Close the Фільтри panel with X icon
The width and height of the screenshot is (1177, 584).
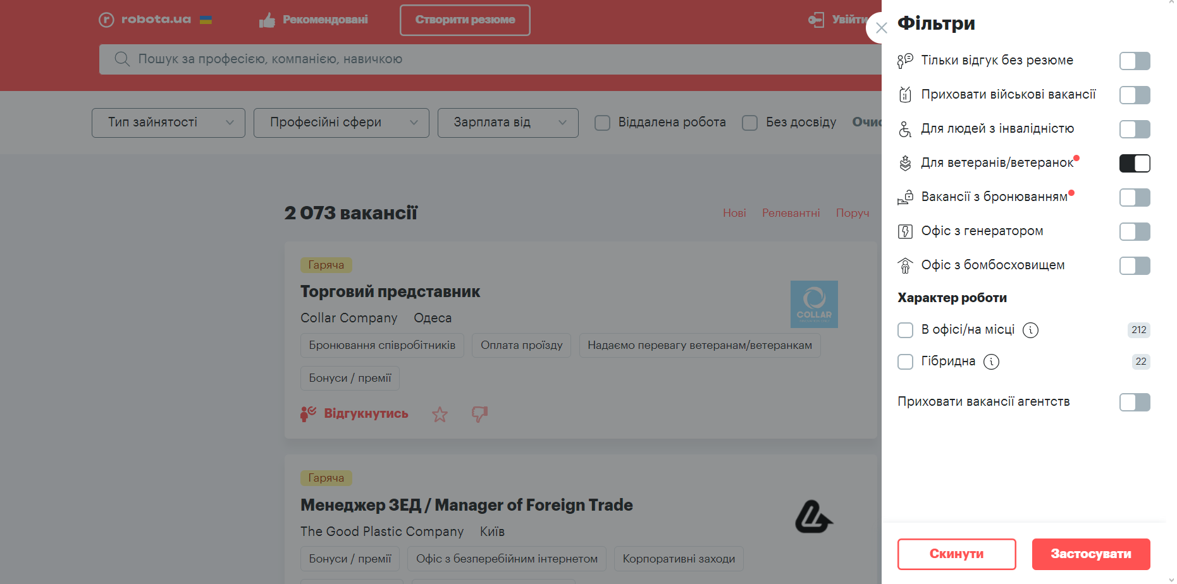click(x=881, y=28)
